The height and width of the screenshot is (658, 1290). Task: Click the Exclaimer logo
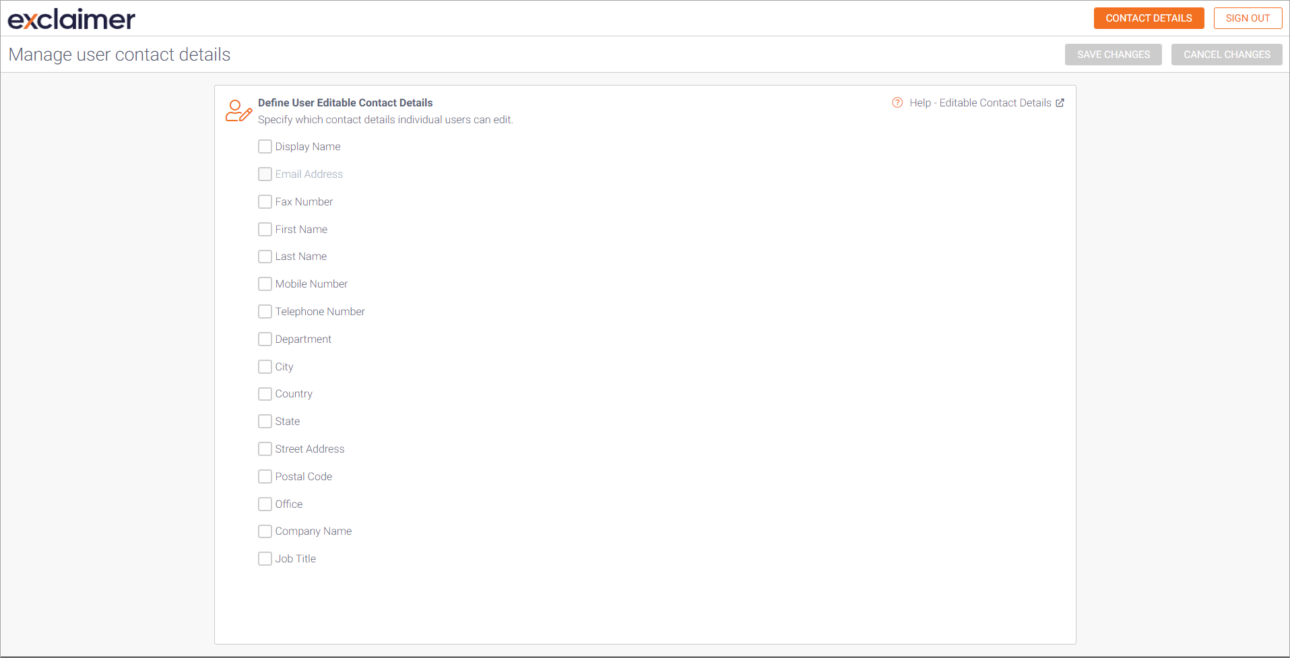pyautogui.click(x=71, y=19)
